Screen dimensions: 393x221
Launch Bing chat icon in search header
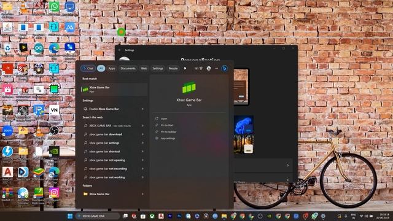[x=224, y=68]
